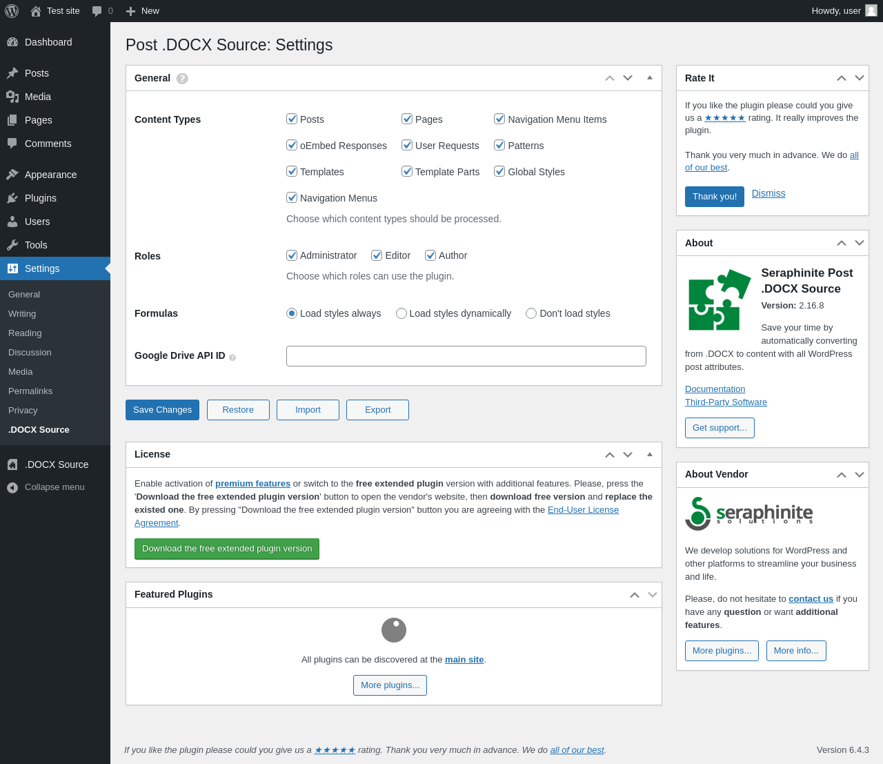Open the Third-Party Software link
The height and width of the screenshot is (764, 883).
(726, 402)
